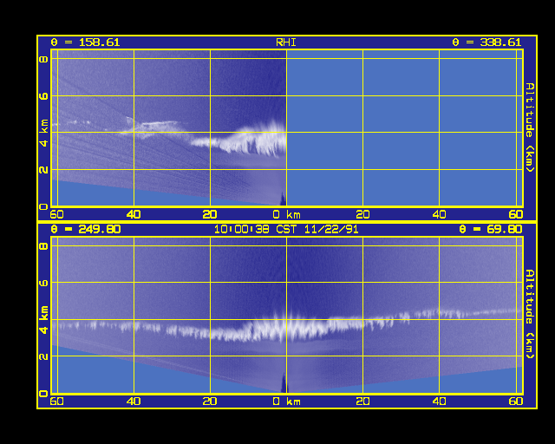Image resolution: width=555 pixels, height=444 pixels.
Task: Click the "RHI" title text
Action: point(286,42)
